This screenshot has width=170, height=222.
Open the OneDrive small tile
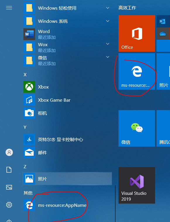[163, 34]
